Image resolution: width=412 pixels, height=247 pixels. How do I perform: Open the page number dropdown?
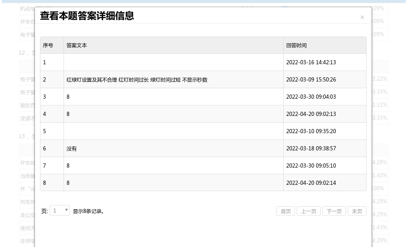coord(60,210)
